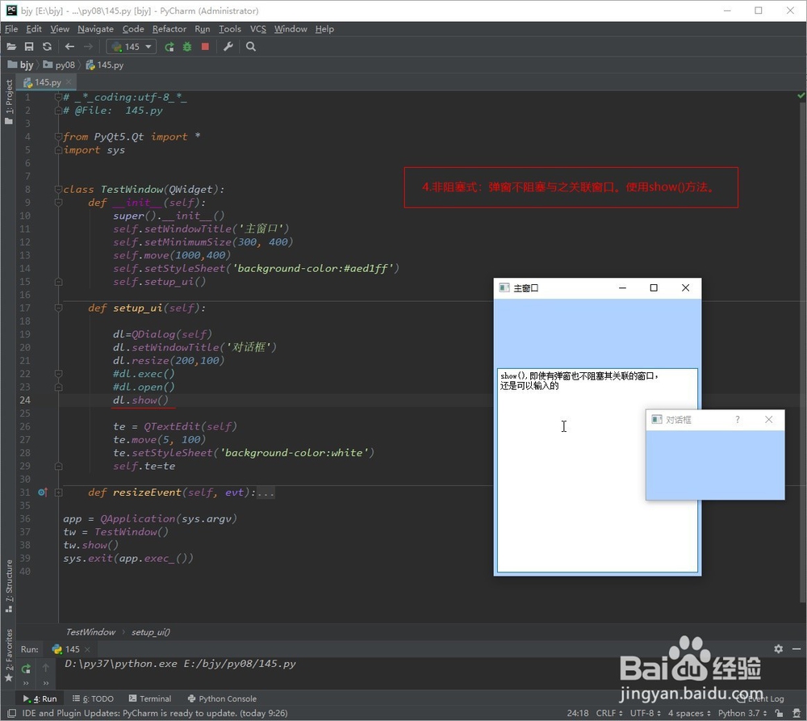Screen dimensions: 807x721
Task: Click the 145.py breadcrumb item
Action: 104,65
